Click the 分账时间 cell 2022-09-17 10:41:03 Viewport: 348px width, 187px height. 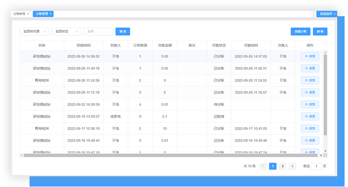251,129
